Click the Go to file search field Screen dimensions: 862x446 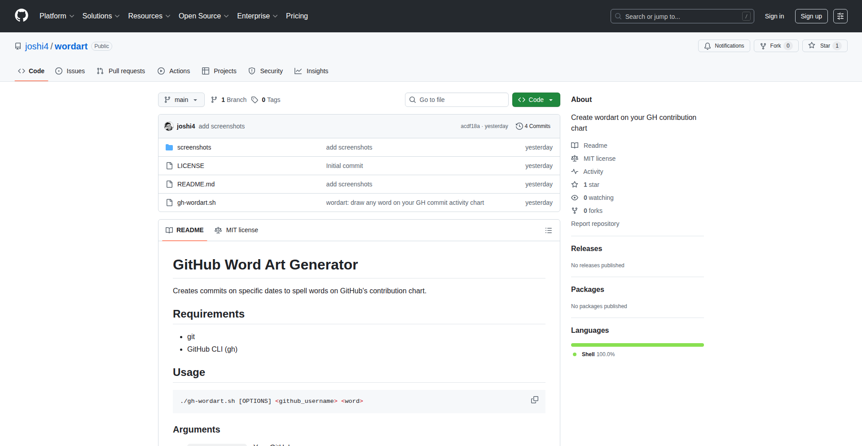click(457, 100)
